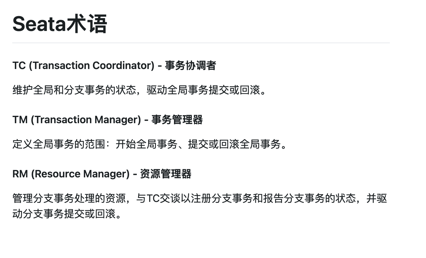Click "事务协调者" in the TC heading

tap(190, 65)
